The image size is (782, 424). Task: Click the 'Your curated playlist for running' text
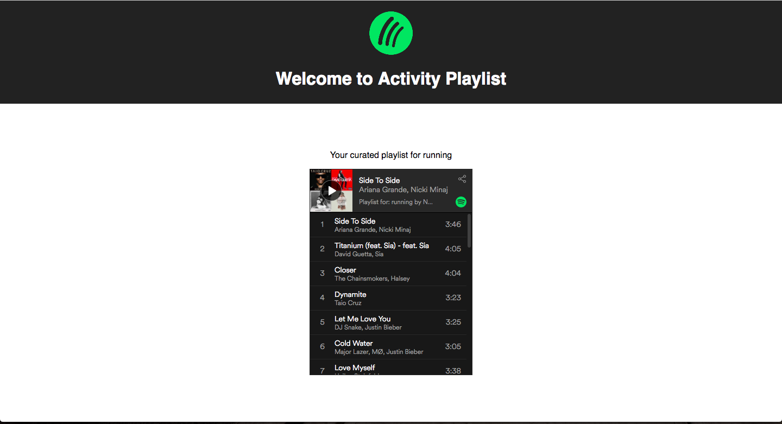tap(391, 155)
